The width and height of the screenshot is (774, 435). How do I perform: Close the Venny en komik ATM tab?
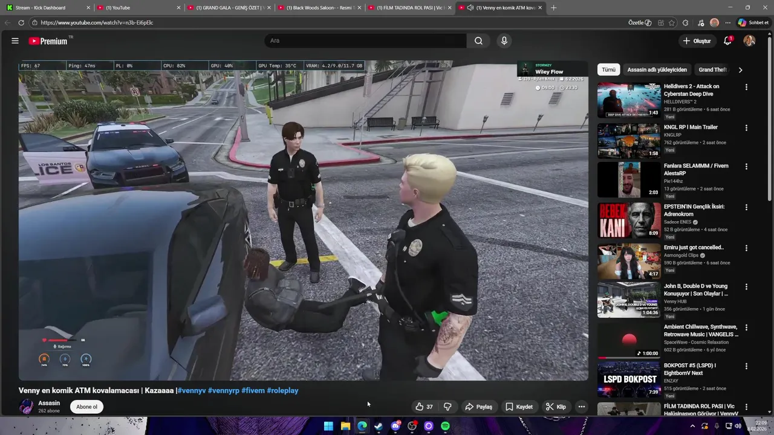pyautogui.click(x=540, y=7)
